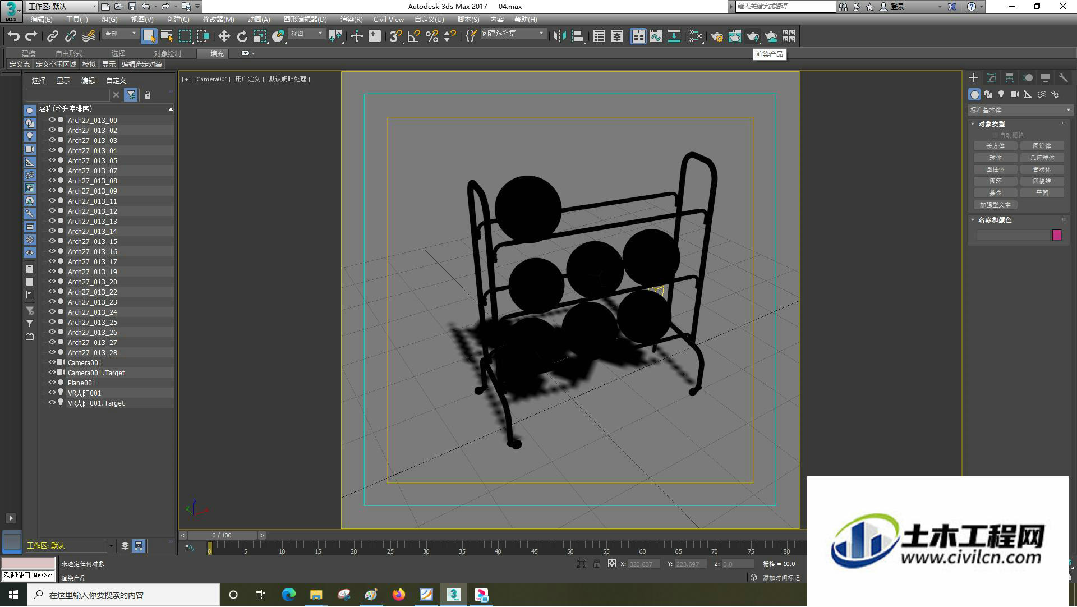Click the Mirror tool icon
The width and height of the screenshot is (1077, 607).
pyautogui.click(x=559, y=36)
